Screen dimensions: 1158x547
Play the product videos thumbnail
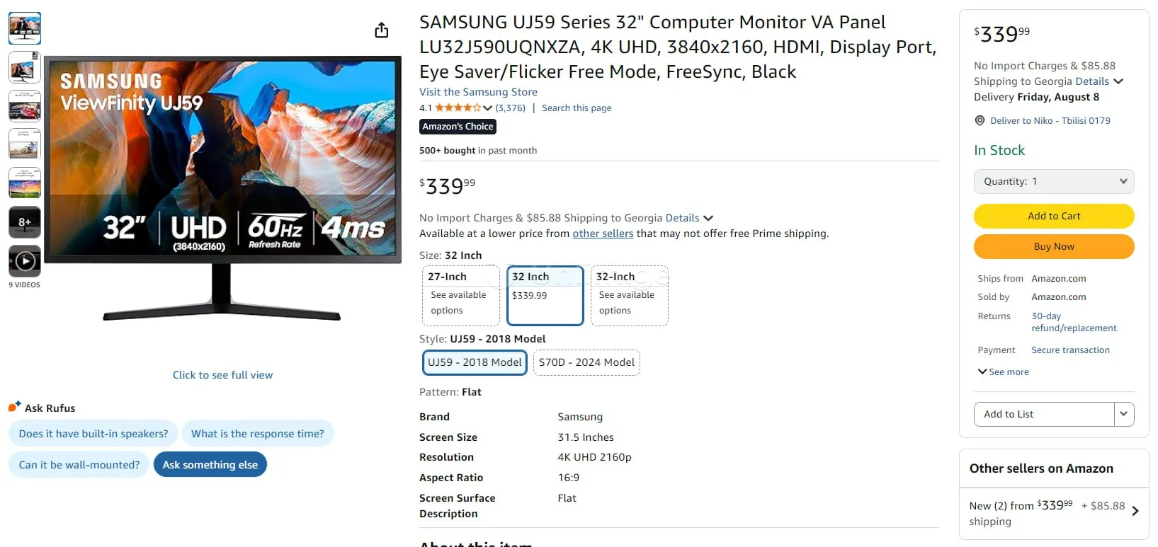point(25,261)
